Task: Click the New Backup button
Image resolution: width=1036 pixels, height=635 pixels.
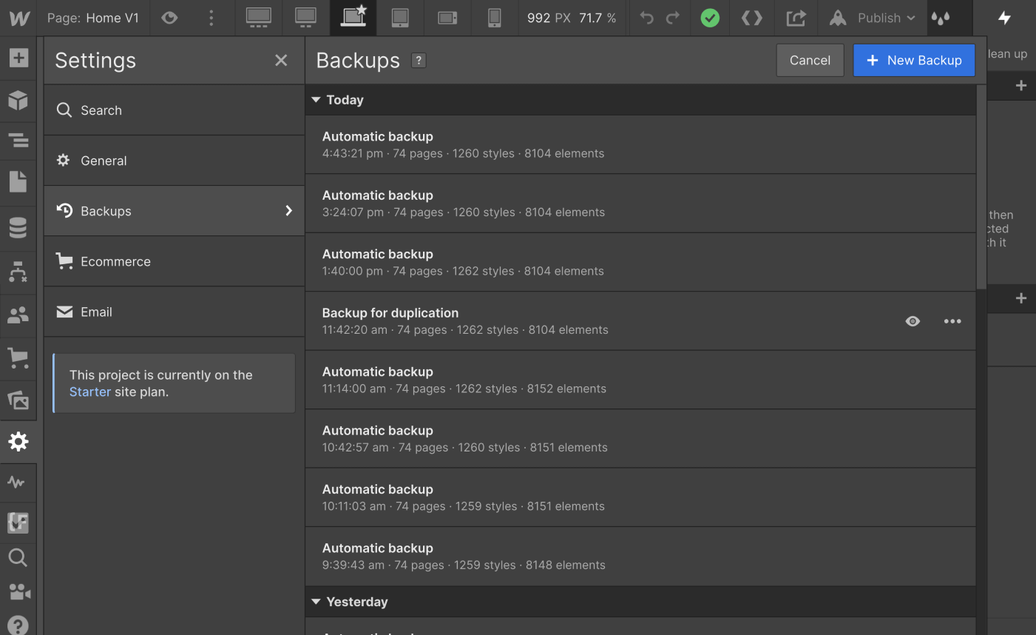Action: [913, 61]
